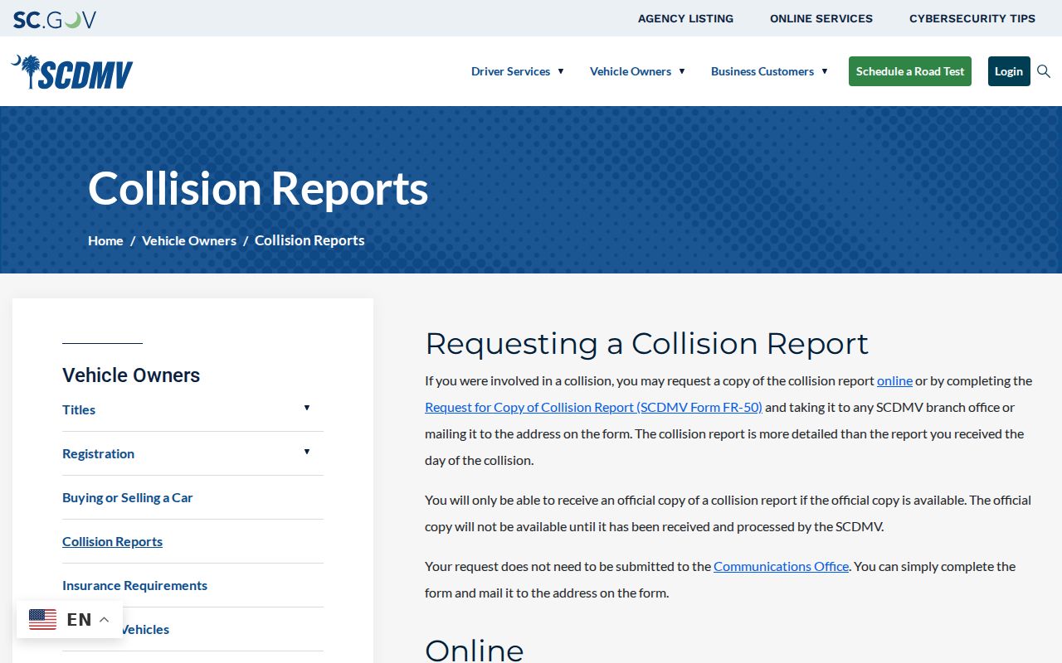The height and width of the screenshot is (663, 1062).
Task: Expand the EN language selector chevron
Action: click(x=105, y=620)
